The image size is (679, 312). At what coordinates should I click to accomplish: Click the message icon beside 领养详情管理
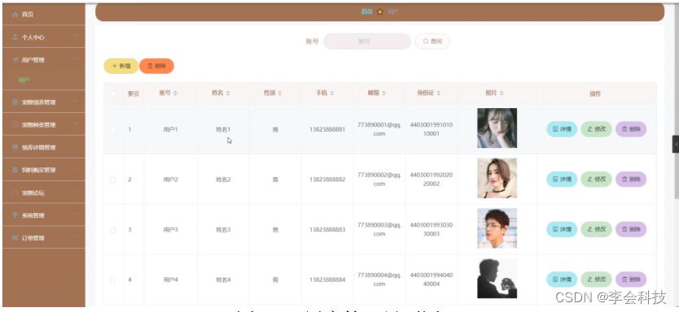click(15, 147)
